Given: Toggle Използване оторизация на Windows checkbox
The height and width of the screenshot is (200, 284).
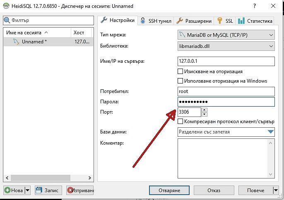Looking at the screenshot, I should pyautogui.click(x=180, y=81).
